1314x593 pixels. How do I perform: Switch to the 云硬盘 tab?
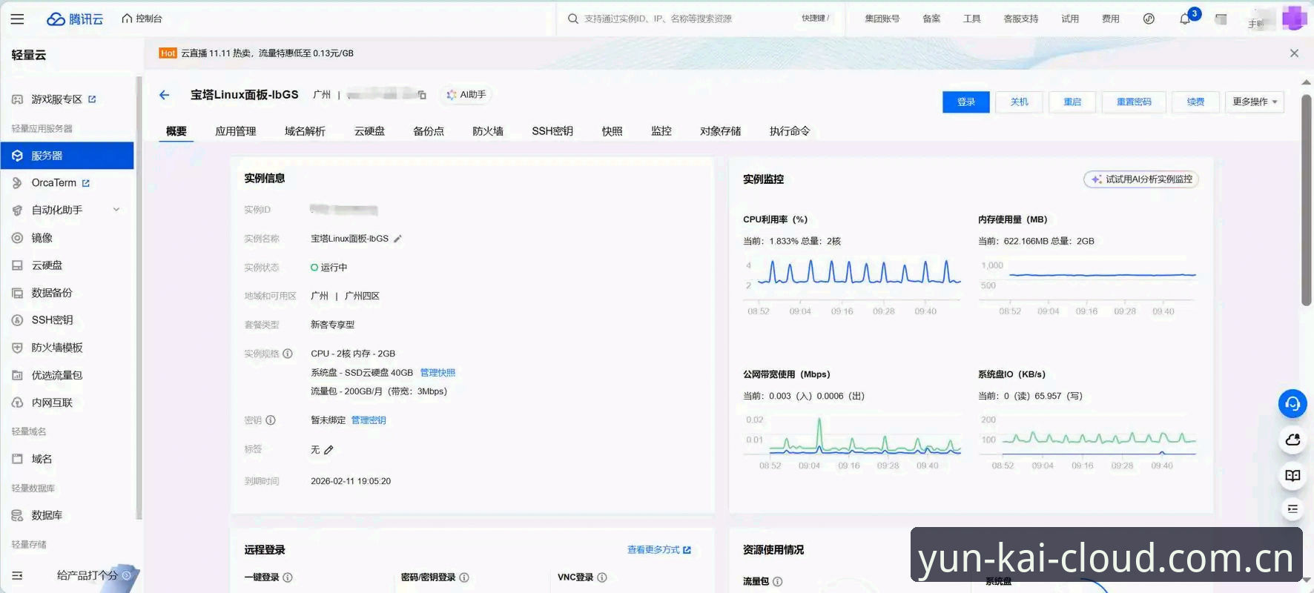pos(369,131)
